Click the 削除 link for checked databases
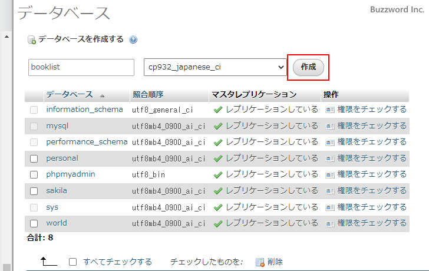 tap(275, 262)
